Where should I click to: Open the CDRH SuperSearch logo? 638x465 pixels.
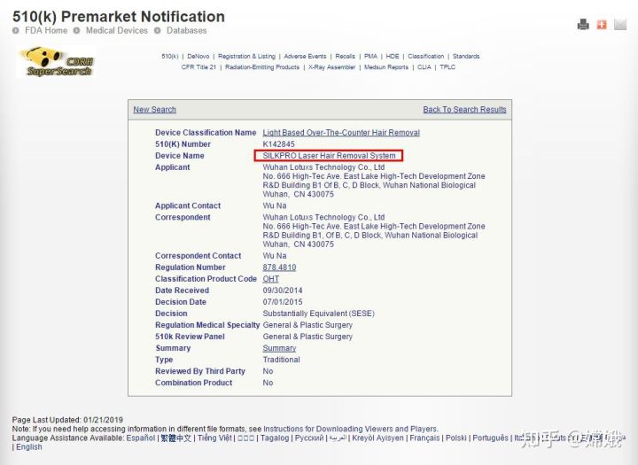(x=57, y=61)
